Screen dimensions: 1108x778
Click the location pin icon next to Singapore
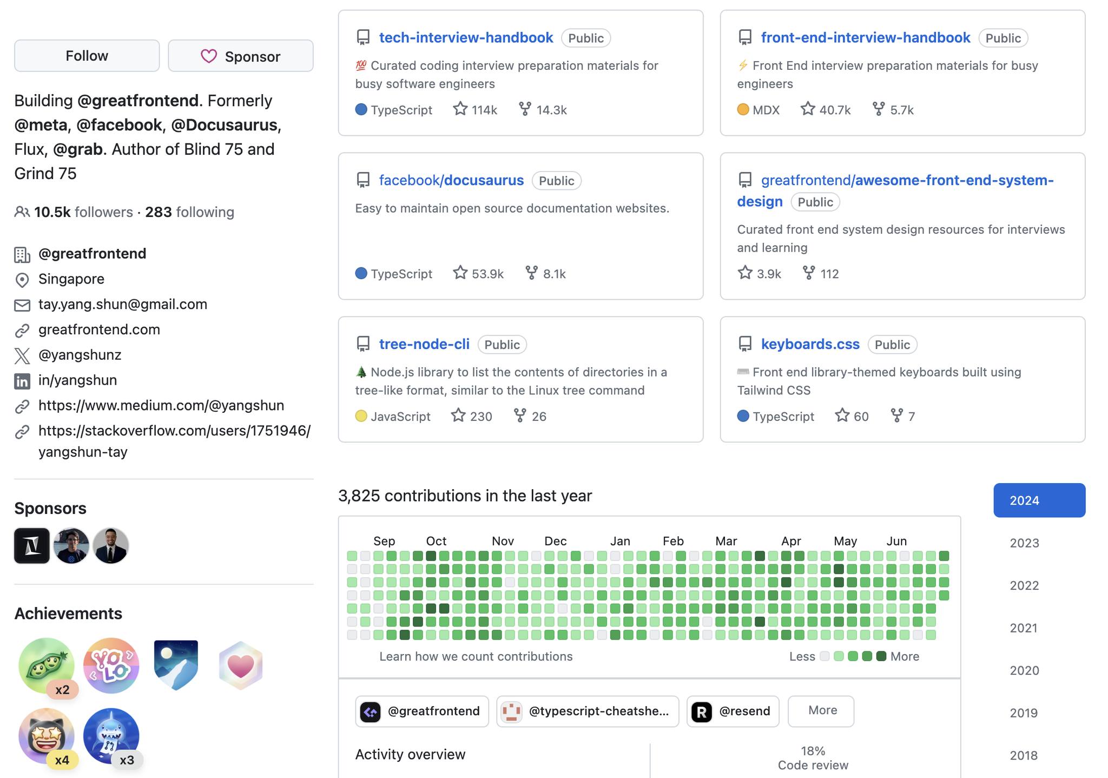click(x=22, y=279)
